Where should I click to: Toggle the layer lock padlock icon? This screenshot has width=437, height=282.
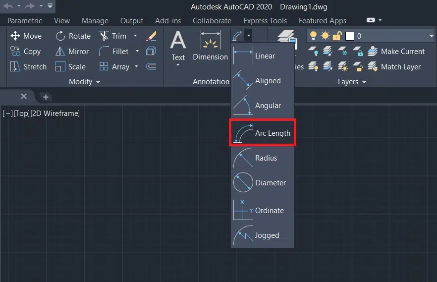[337, 36]
